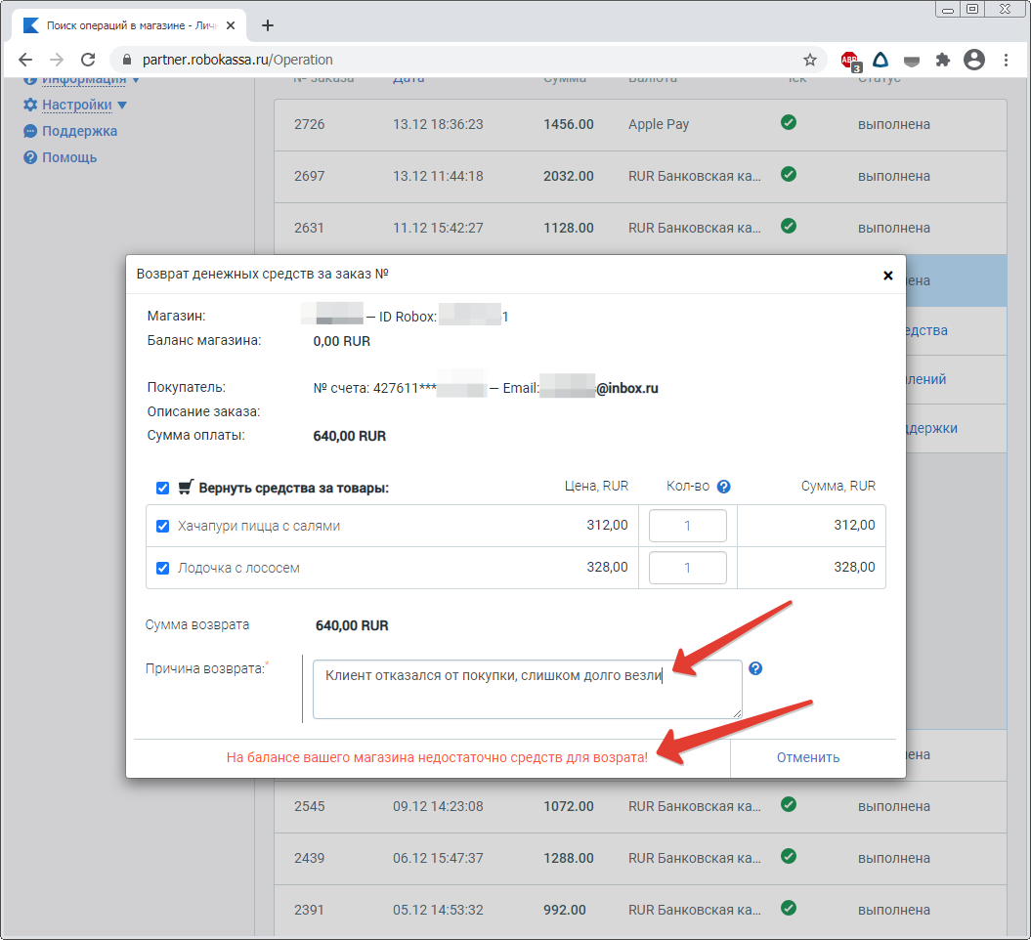
Task: Toggle the 'Вернуть средства за товары' checkbox
Action: point(163,488)
